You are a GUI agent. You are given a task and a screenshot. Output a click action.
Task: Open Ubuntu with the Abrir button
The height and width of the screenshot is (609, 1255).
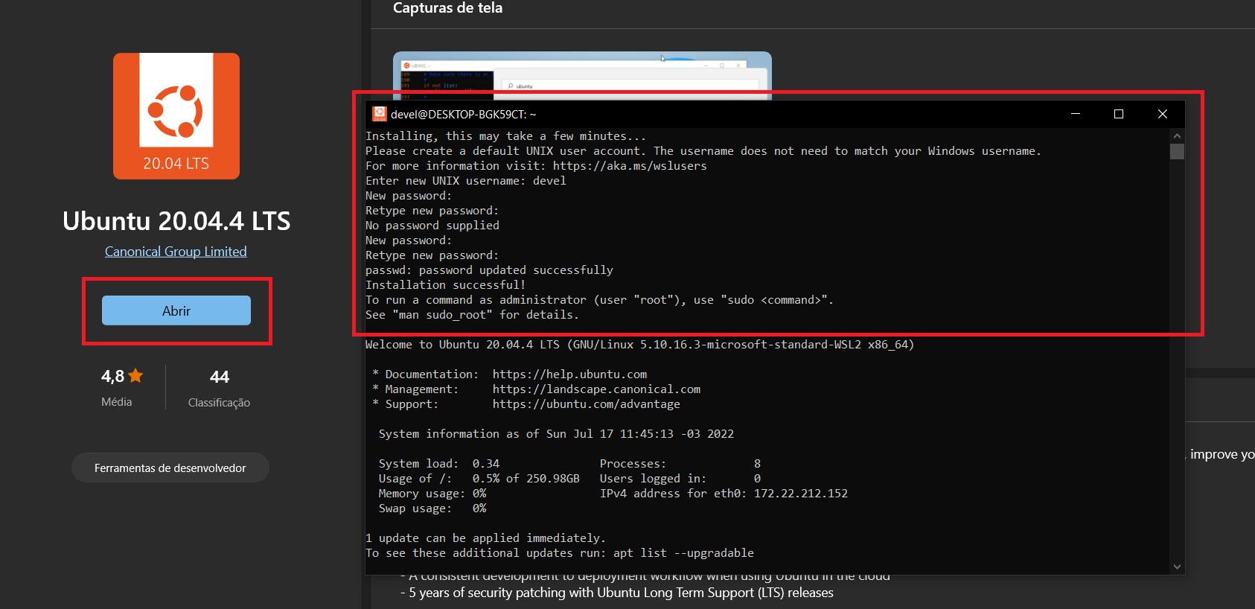(x=176, y=310)
